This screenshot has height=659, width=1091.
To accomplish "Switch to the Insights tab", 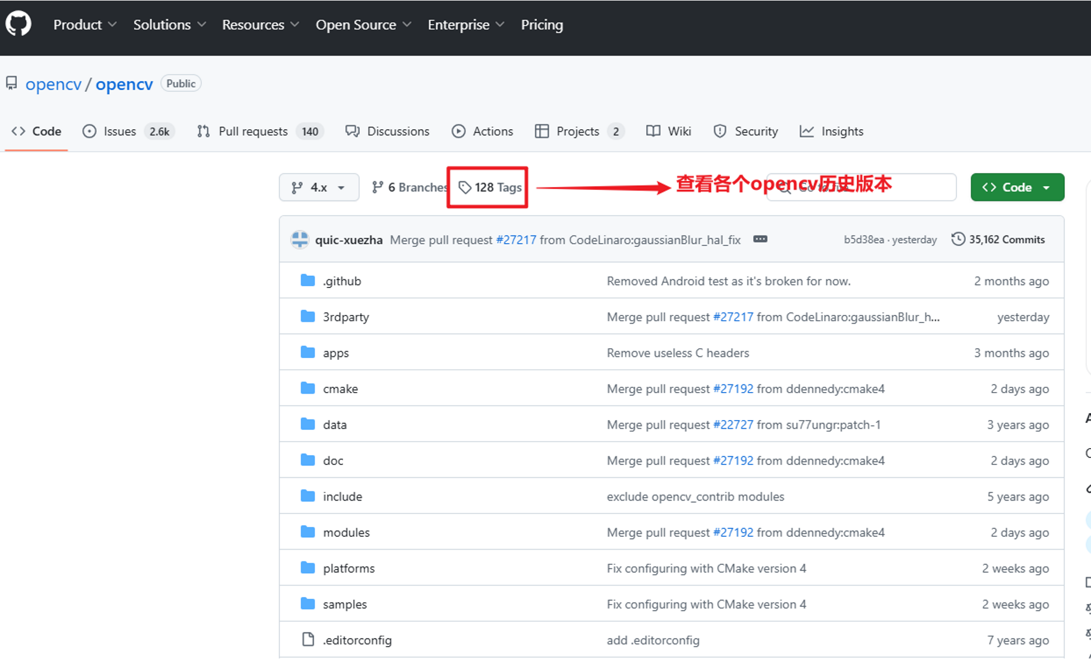I will (x=831, y=131).
